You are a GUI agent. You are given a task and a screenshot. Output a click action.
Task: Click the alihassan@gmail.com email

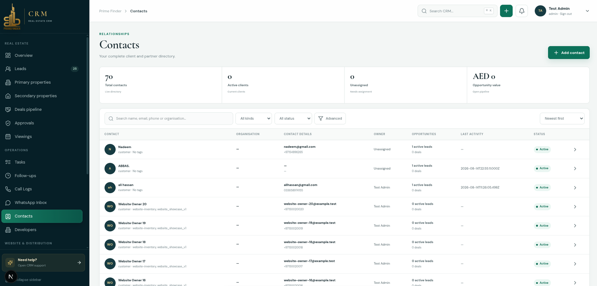pyautogui.click(x=300, y=185)
